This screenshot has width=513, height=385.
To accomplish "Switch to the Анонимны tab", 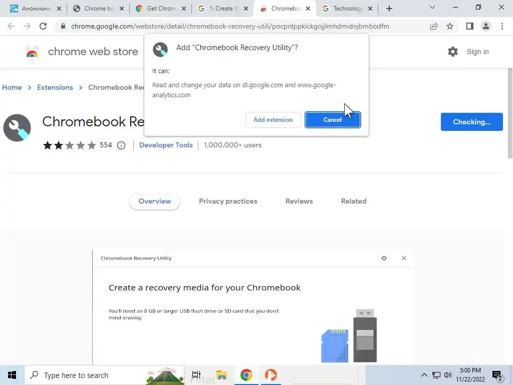I will (36, 9).
